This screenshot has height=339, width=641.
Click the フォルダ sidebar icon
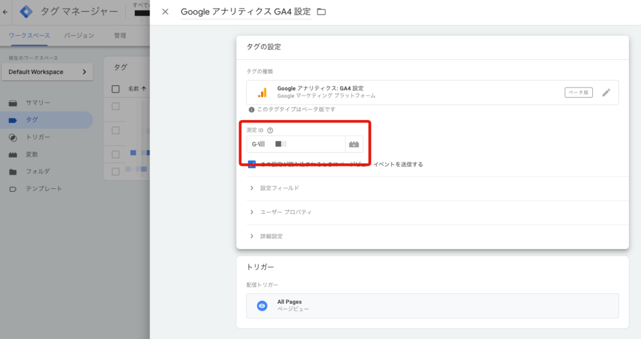click(x=13, y=172)
